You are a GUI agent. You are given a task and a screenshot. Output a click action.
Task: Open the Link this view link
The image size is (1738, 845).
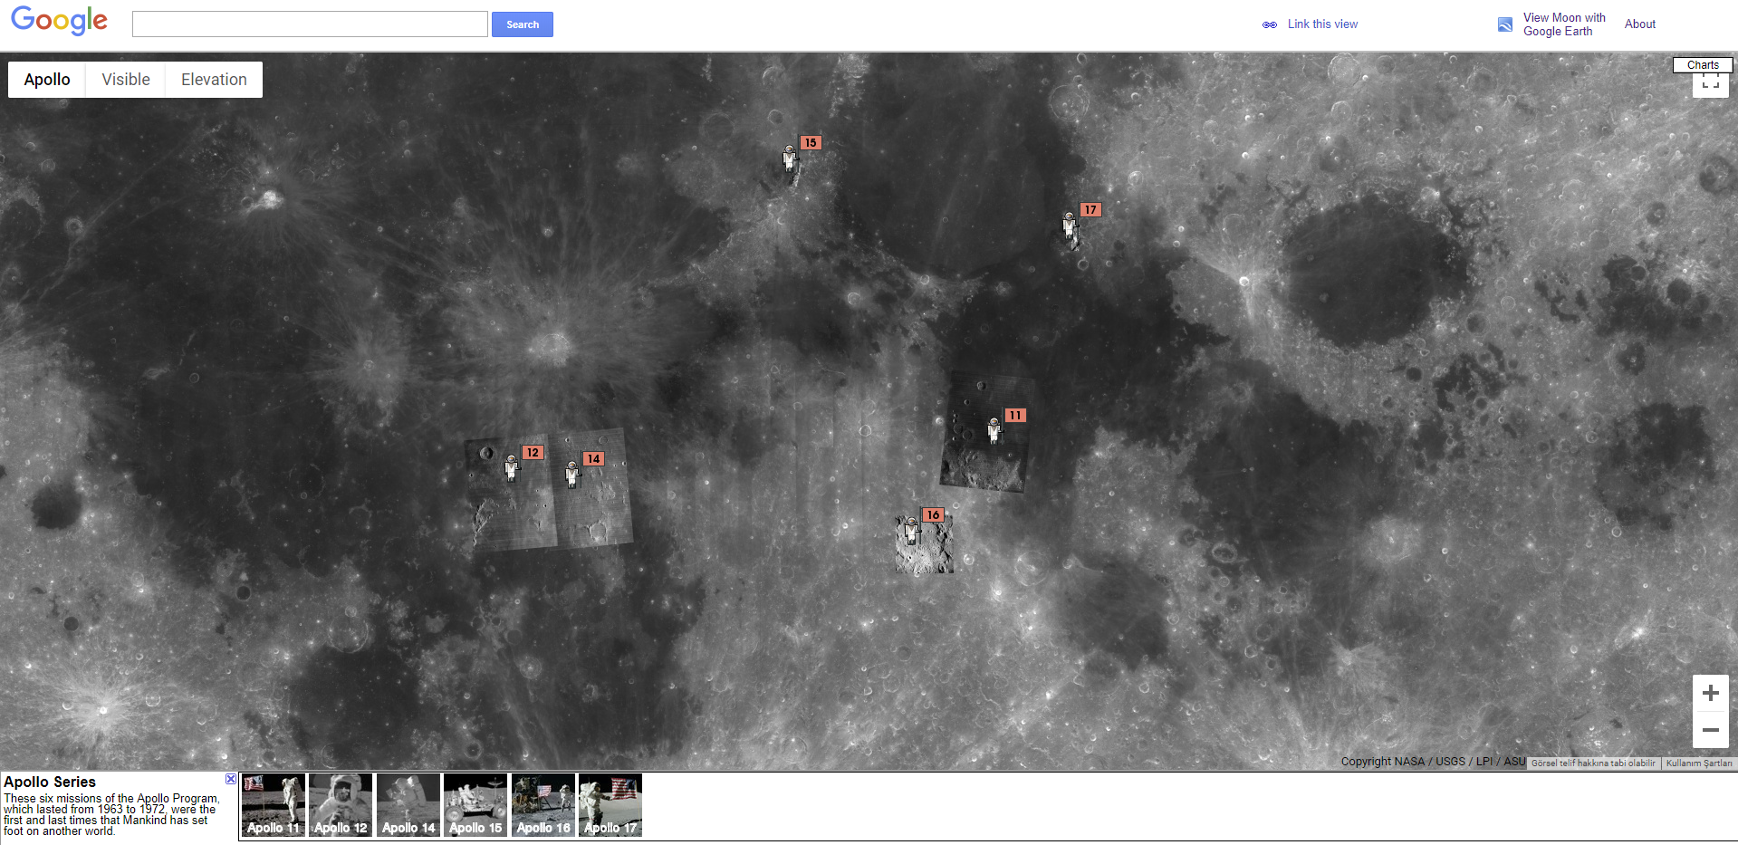coord(1322,24)
